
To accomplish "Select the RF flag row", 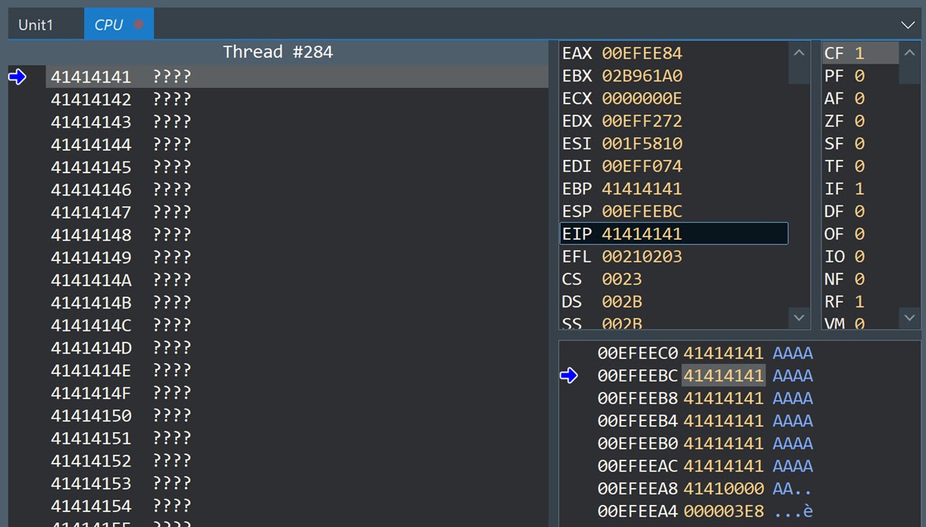I will point(861,302).
